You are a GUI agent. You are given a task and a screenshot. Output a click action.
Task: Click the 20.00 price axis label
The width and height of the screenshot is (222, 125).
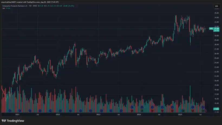[217, 81]
